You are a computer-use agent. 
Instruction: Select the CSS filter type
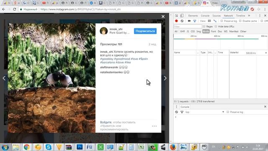[x=193, y=31]
